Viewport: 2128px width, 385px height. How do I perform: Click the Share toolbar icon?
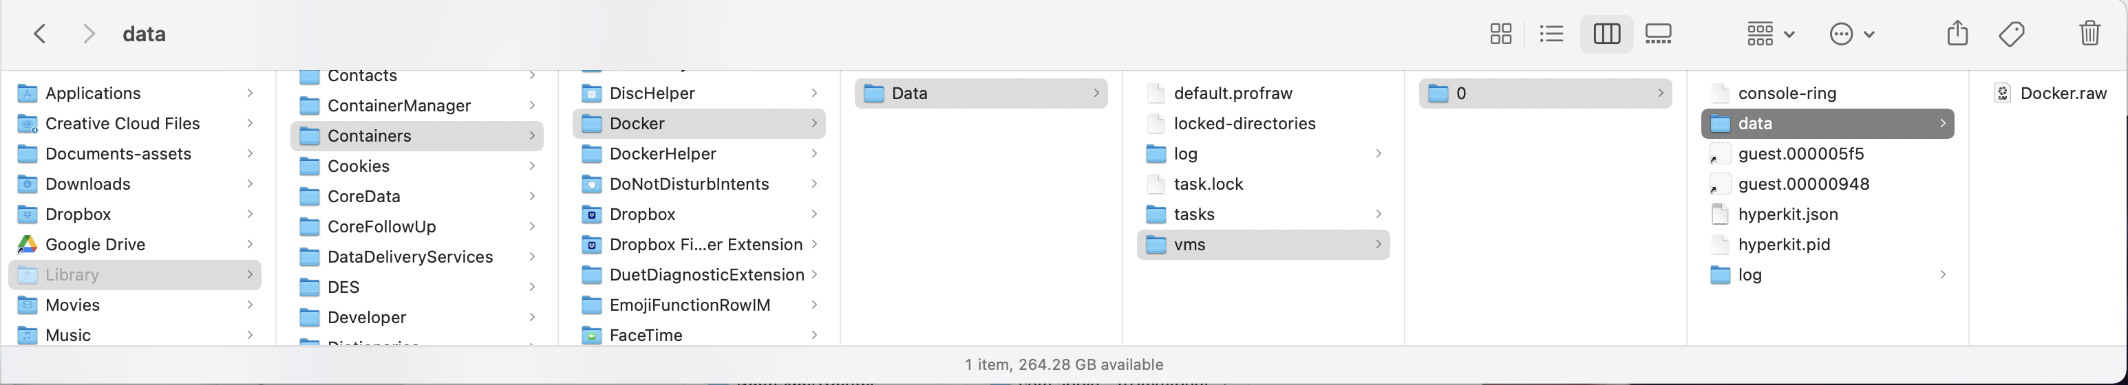(1957, 34)
